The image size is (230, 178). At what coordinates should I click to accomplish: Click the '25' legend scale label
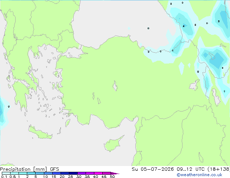(70, 177)
